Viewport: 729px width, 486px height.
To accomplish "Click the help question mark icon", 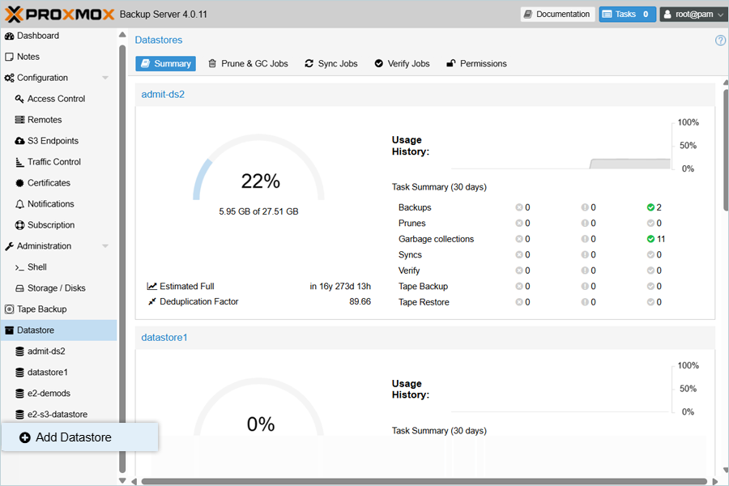I will point(720,40).
